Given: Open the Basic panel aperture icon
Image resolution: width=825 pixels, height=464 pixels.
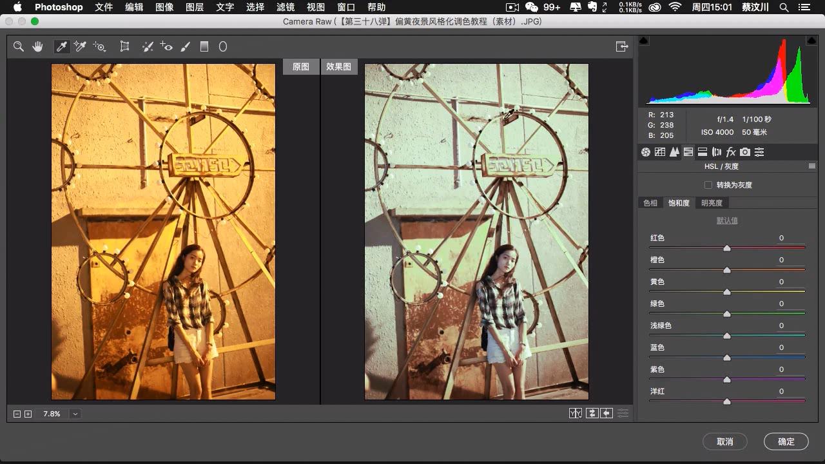Looking at the screenshot, I should (x=645, y=152).
